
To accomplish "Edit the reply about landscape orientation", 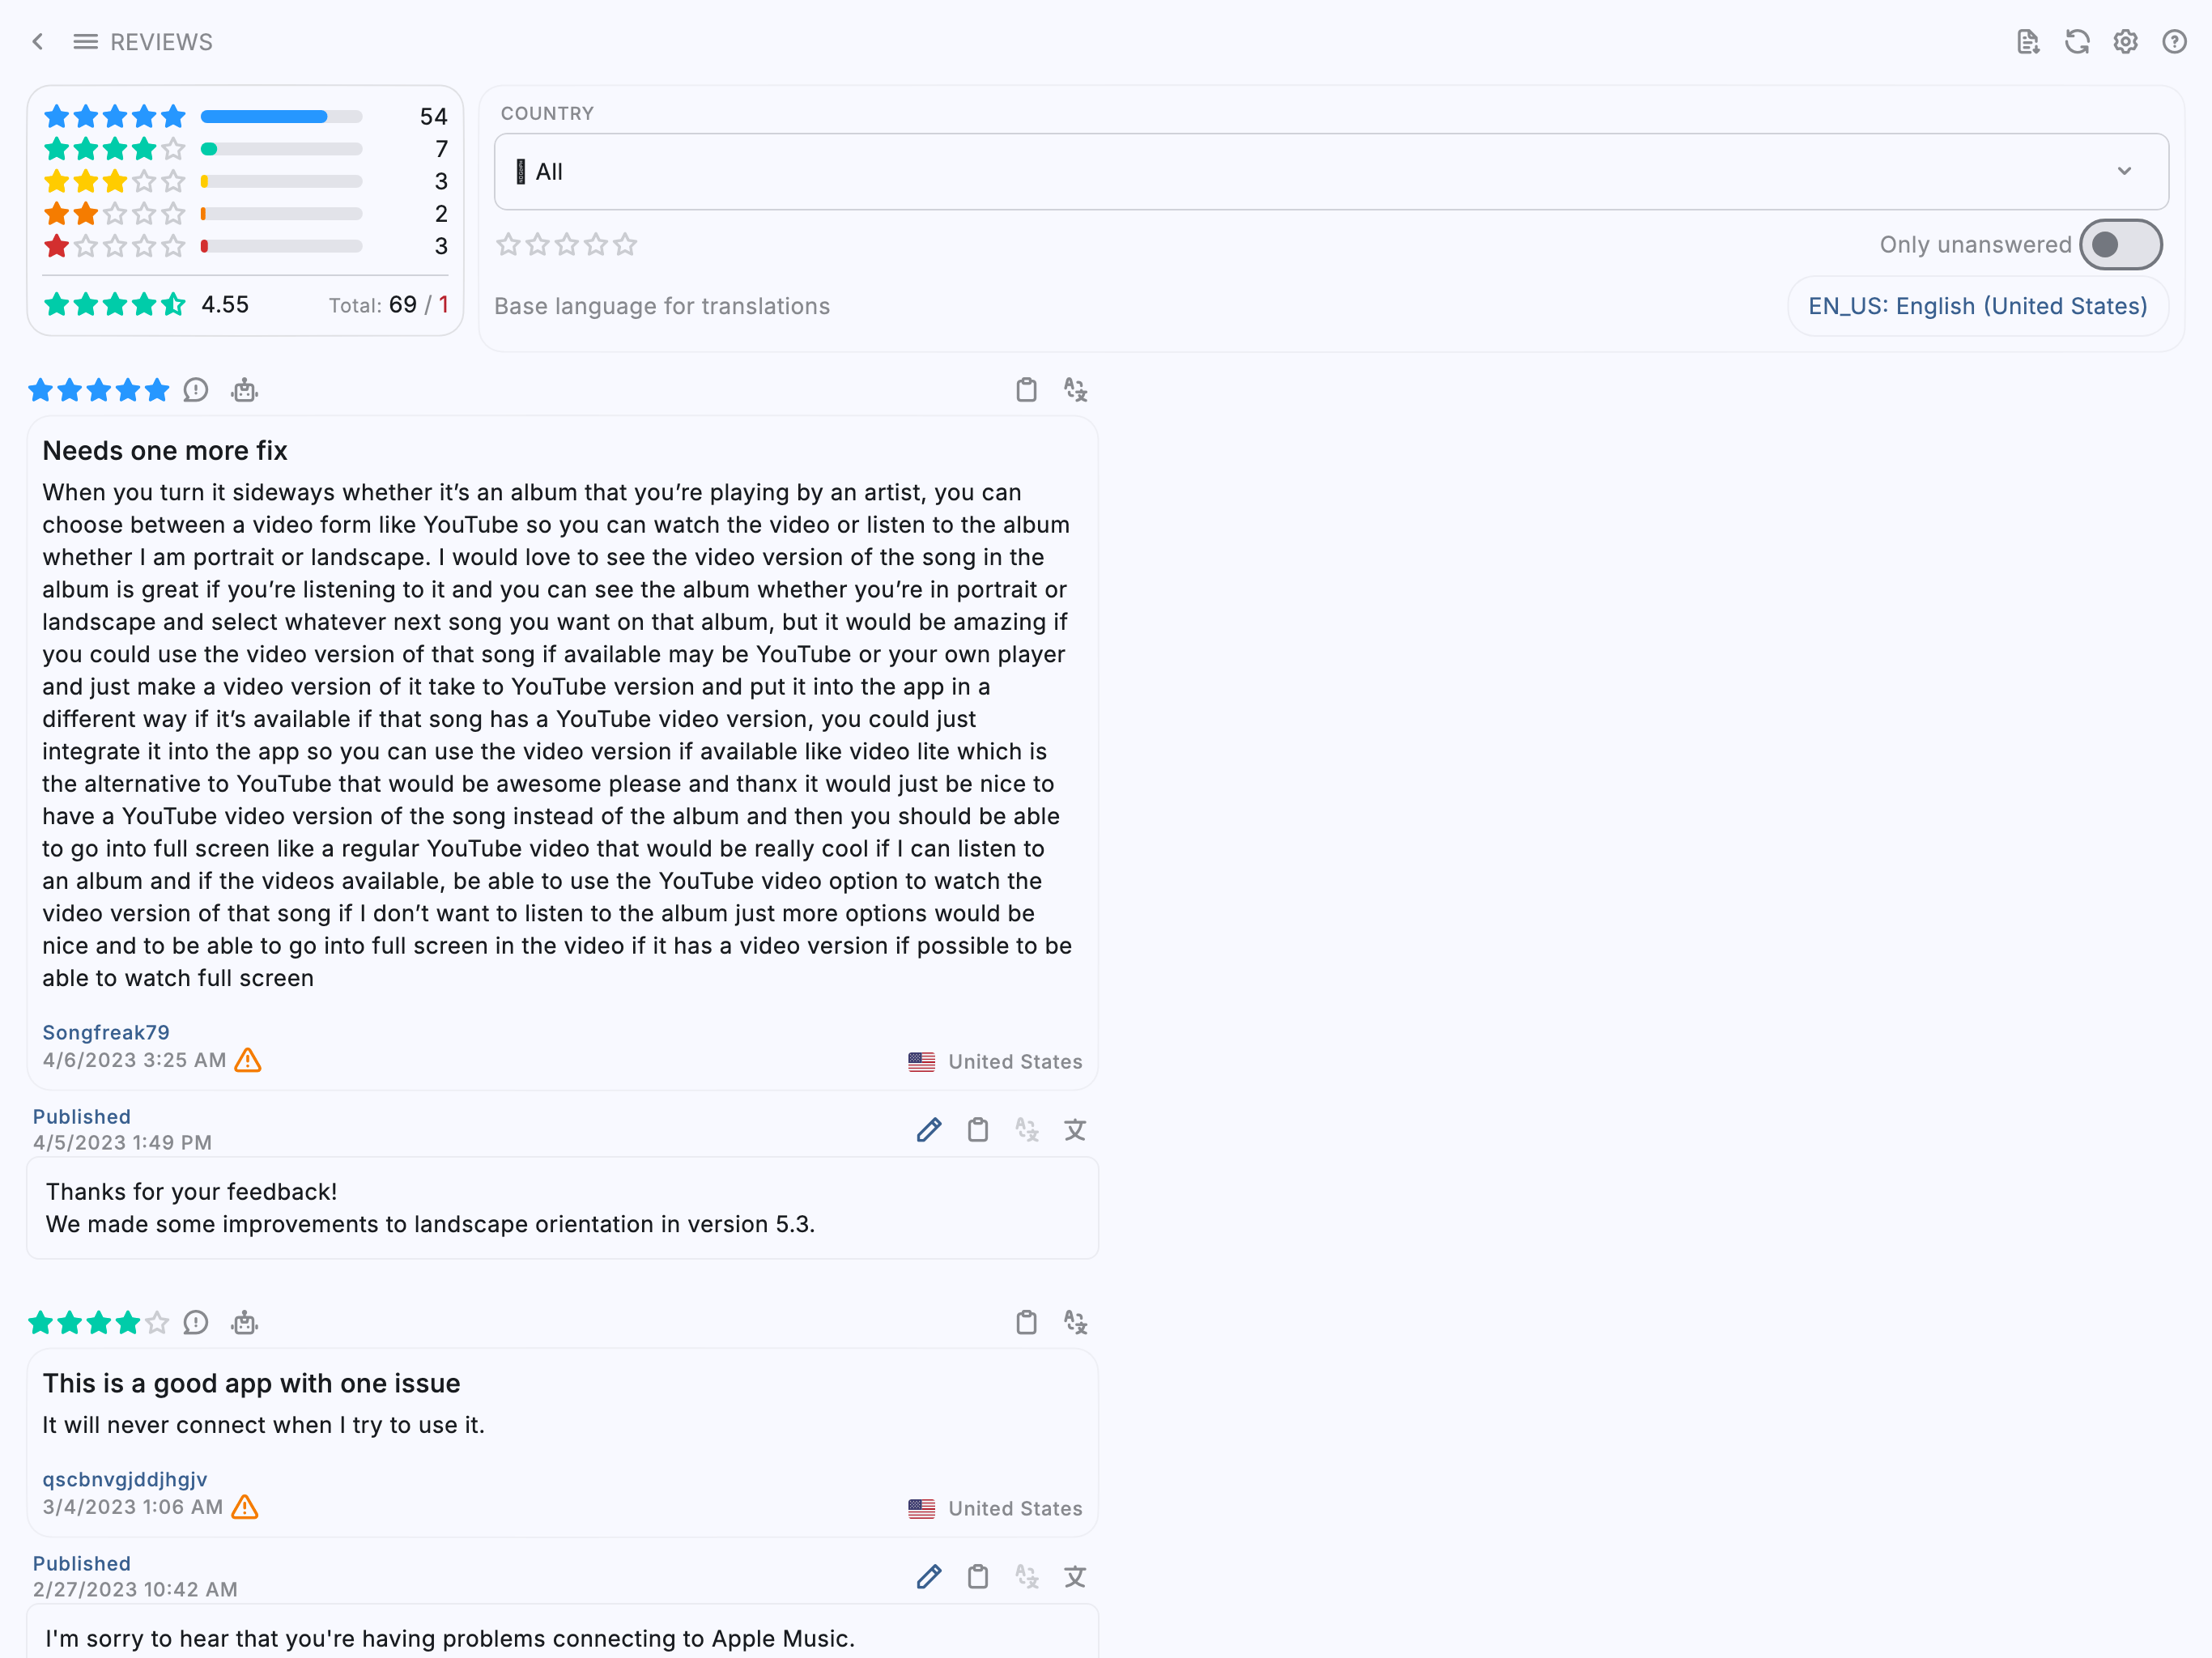I will (929, 1130).
